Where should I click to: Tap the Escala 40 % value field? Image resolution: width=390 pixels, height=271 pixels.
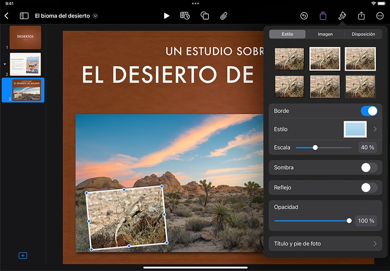(368, 147)
